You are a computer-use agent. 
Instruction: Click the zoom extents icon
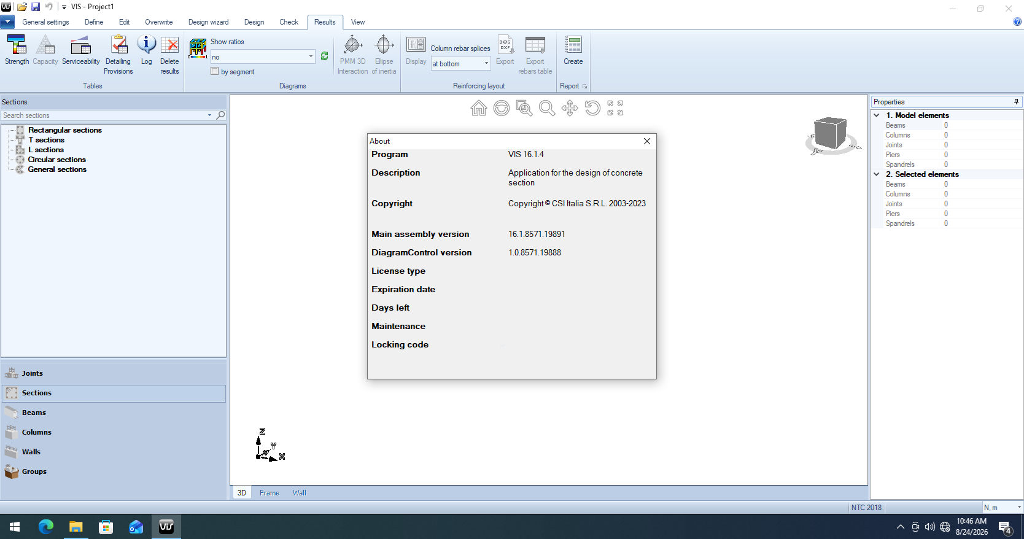pyautogui.click(x=615, y=109)
